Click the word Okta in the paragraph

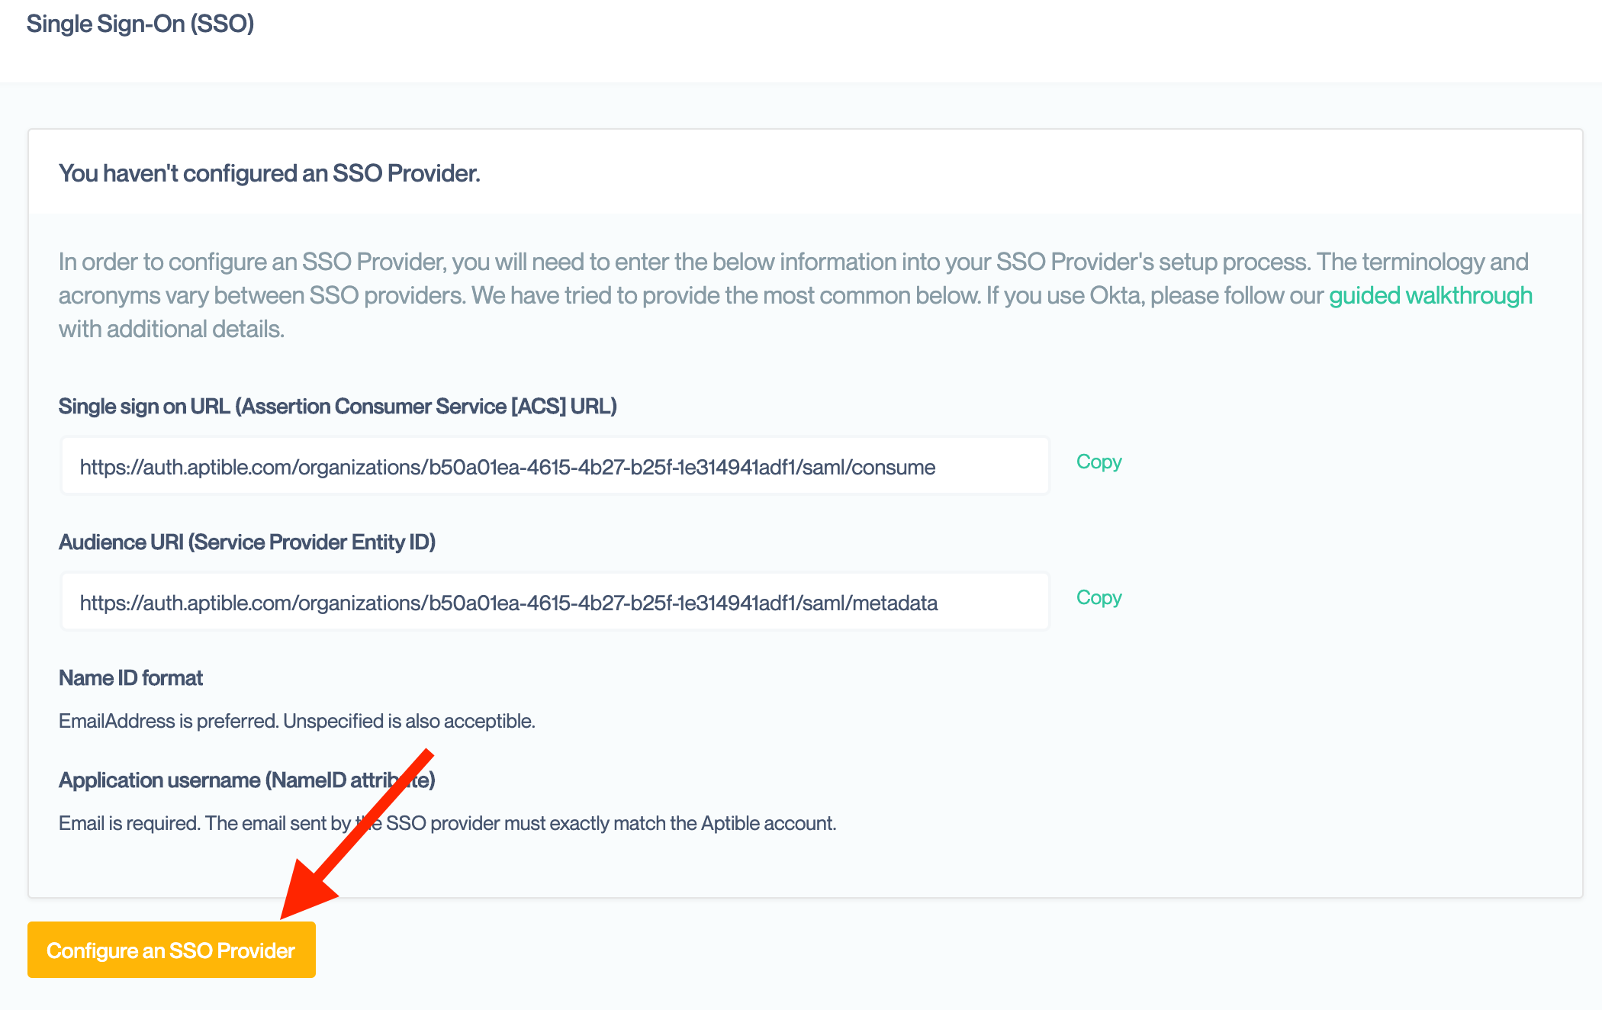[x=1117, y=295]
